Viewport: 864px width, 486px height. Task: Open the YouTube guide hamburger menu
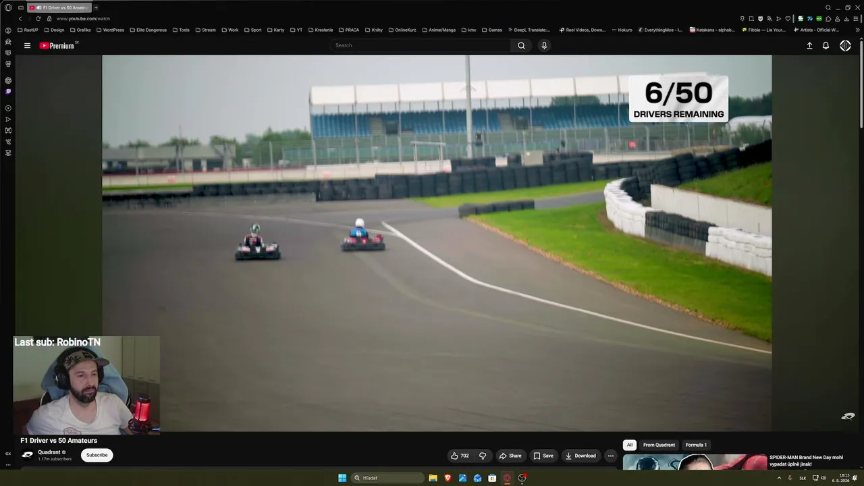[27, 46]
